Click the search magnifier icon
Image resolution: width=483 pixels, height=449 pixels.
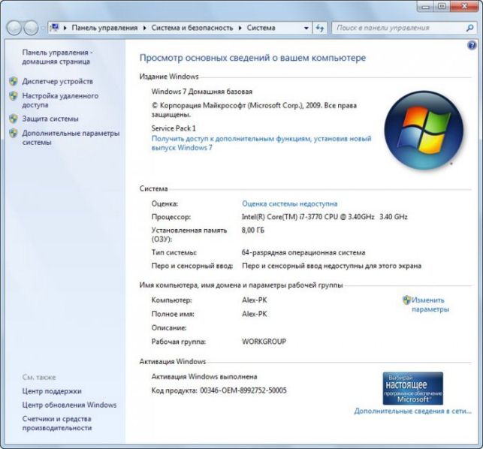(x=469, y=28)
